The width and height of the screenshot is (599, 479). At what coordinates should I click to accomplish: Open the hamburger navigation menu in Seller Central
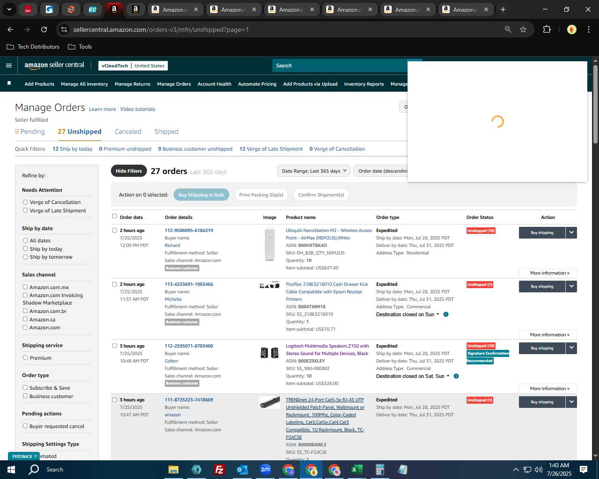coord(8,65)
